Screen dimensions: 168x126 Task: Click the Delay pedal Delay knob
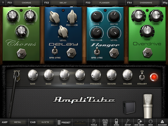coord(54,17)
